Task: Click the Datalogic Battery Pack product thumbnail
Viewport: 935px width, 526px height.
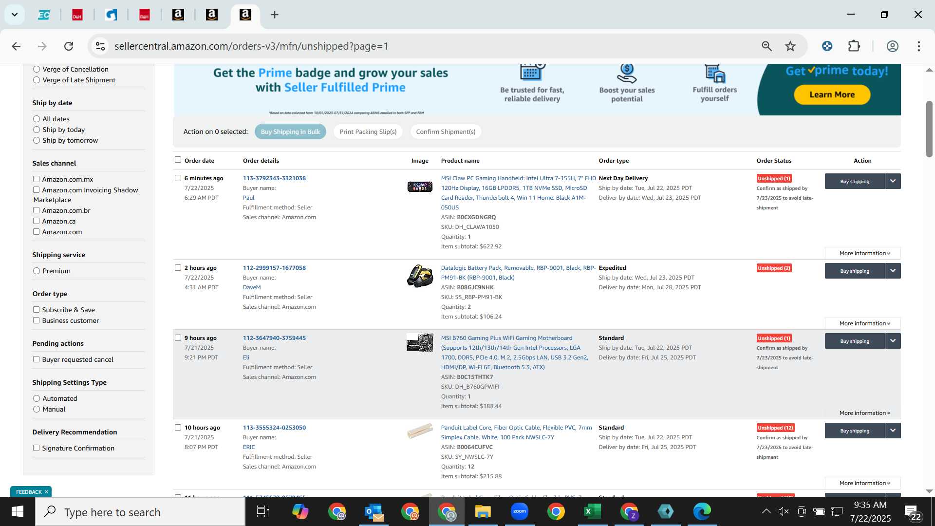Action: click(x=420, y=276)
